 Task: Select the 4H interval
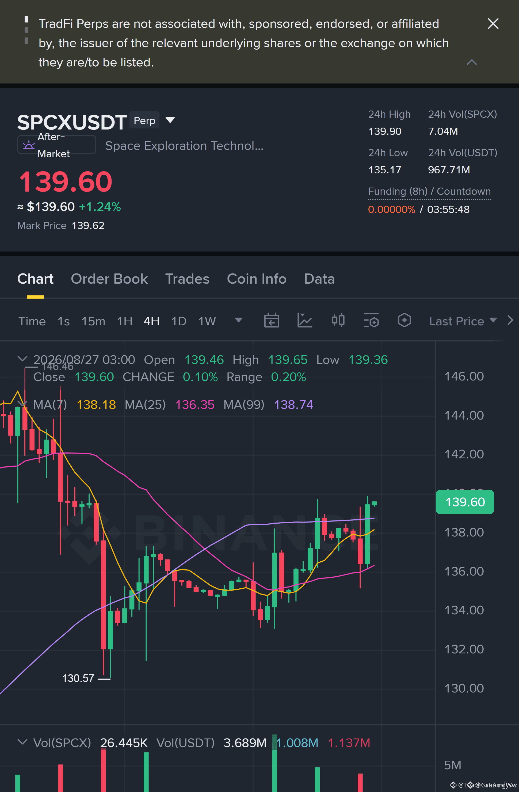(151, 321)
